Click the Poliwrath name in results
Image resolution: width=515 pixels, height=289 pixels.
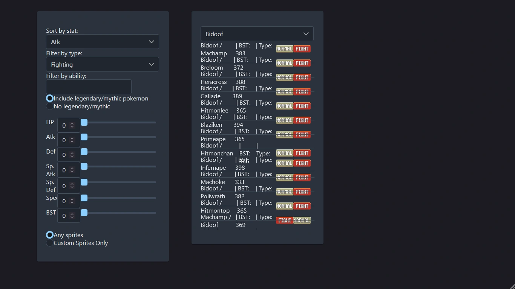point(213,196)
